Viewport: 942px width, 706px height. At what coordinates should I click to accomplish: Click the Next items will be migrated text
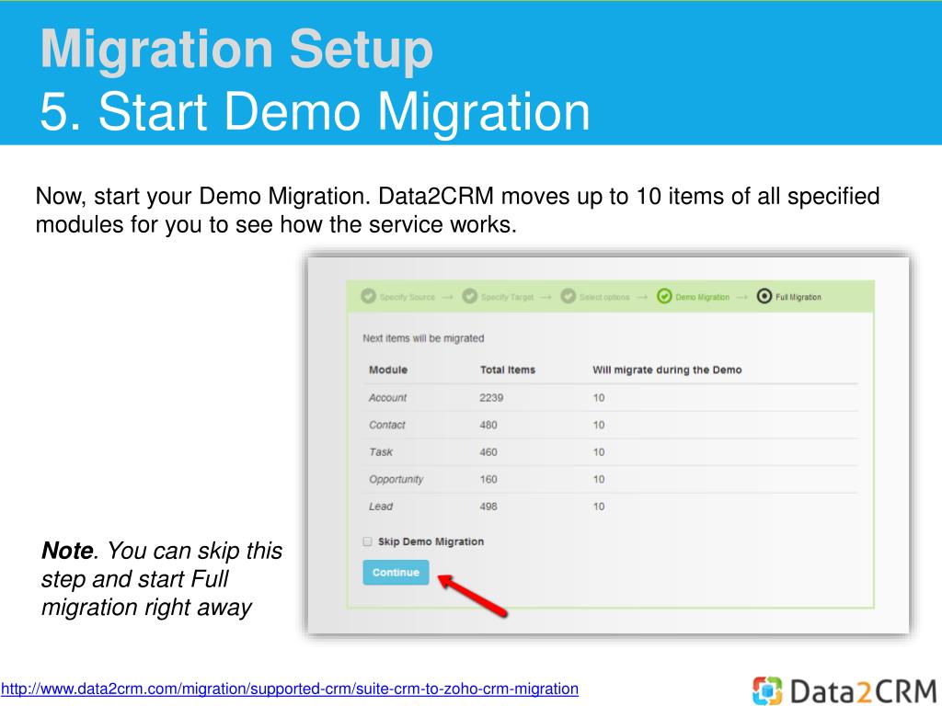pos(423,338)
